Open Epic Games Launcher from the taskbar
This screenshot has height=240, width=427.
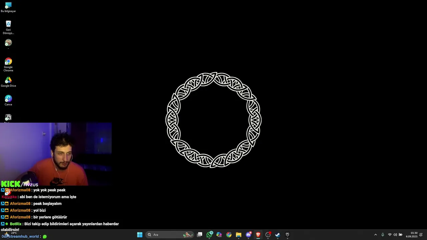[x=287, y=235]
